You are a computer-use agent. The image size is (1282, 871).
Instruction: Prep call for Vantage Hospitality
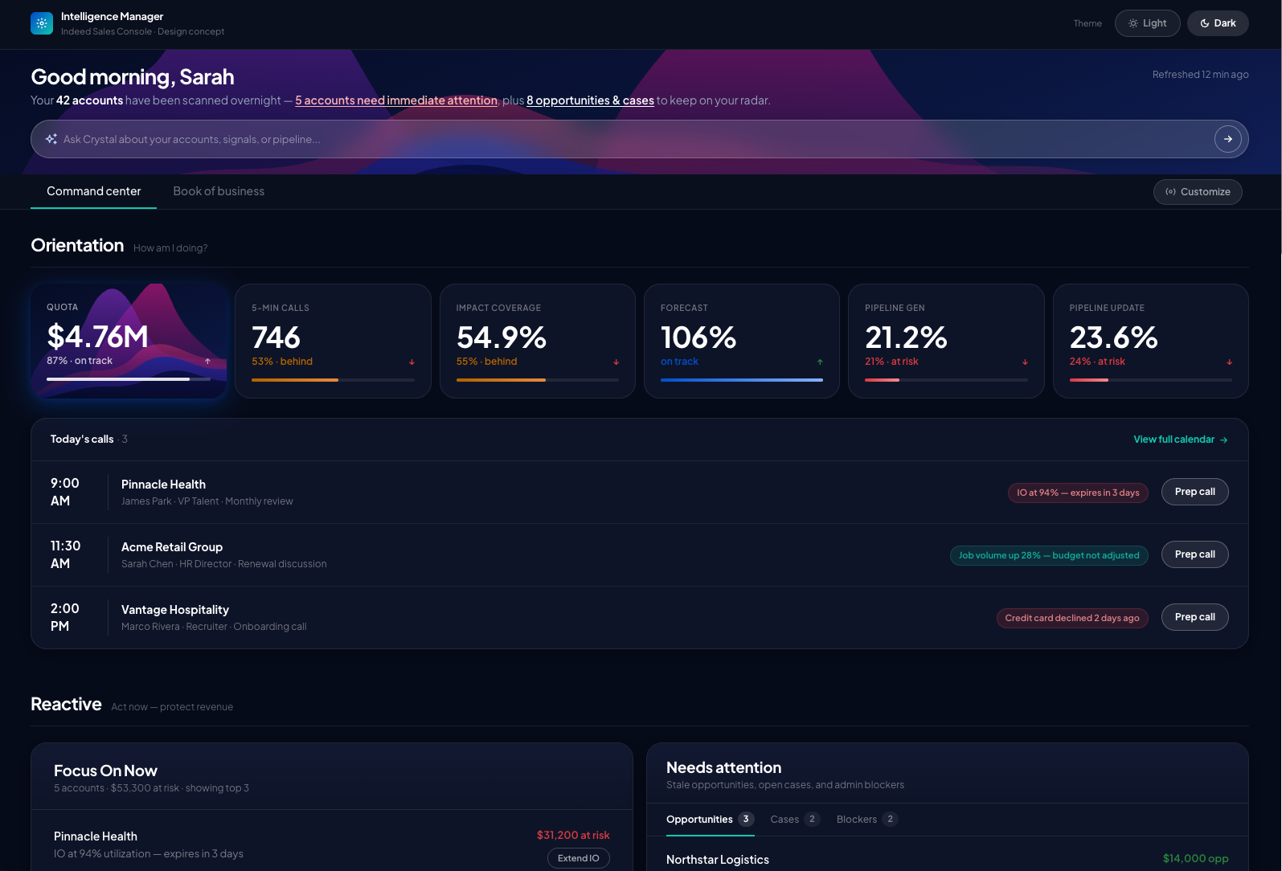(x=1194, y=617)
